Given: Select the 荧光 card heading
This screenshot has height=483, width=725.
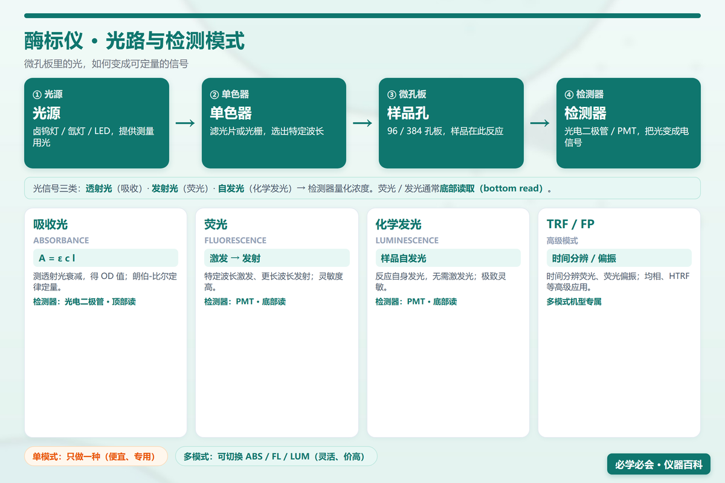Looking at the screenshot, I should (216, 224).
